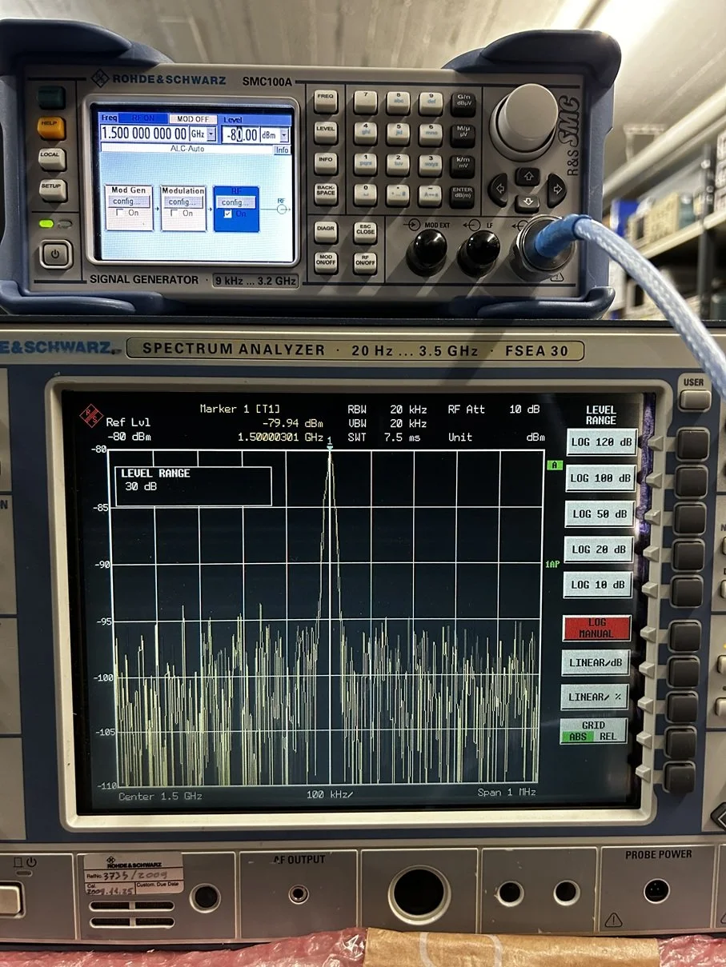Click the number 5 key on the keypad

398,133
